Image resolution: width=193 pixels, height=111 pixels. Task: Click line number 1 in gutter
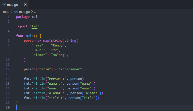coord(9,17)
